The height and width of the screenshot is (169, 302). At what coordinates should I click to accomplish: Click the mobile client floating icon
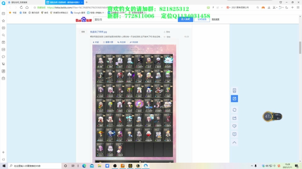(234, 90)
